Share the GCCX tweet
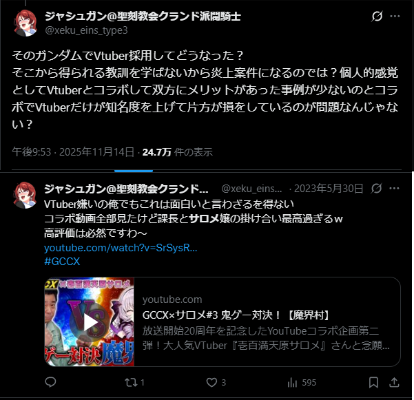This screenshot has height=400, width=414. tap(394, 382)
